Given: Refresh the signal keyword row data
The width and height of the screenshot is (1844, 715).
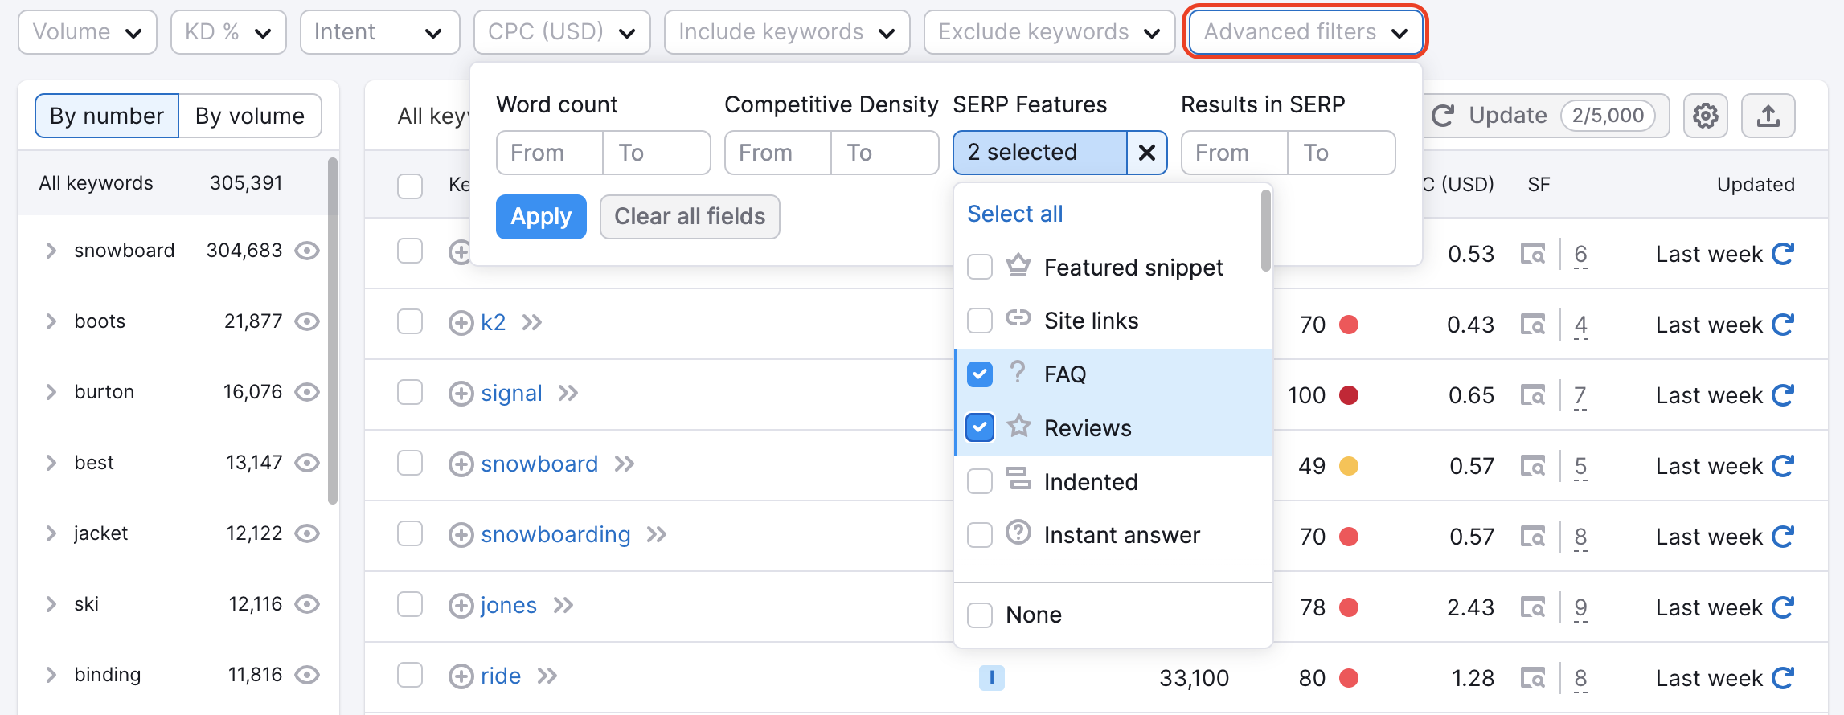Looking at the screenshot, I should click(x=1783, y=395).
